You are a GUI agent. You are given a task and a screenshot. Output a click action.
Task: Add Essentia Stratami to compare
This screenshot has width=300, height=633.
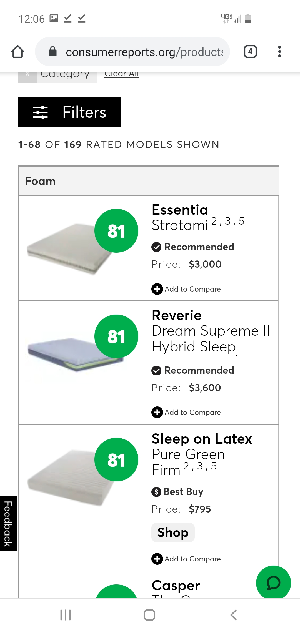click(186, 289)
